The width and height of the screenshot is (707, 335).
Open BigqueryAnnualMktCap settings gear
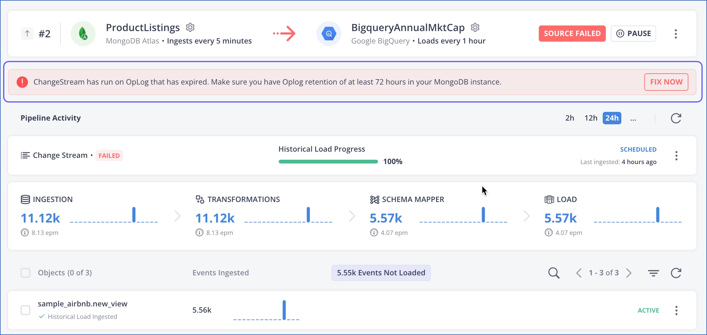coord(475,27)
